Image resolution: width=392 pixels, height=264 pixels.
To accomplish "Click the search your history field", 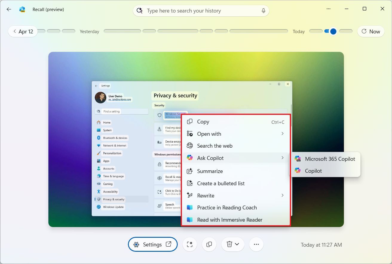I will (x=200, y=11).
